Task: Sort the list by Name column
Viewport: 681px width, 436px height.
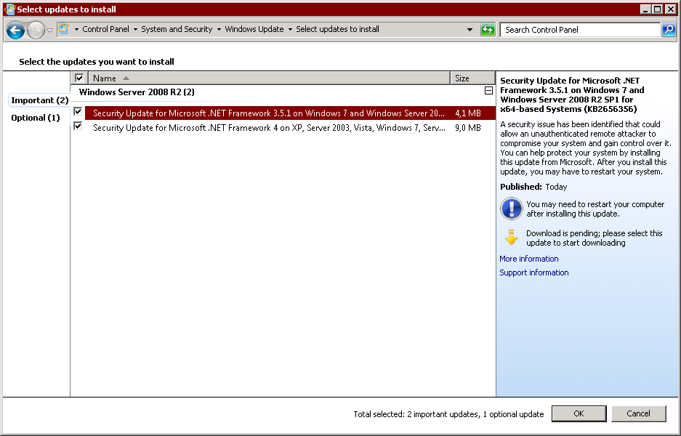Action: [269, 78]
